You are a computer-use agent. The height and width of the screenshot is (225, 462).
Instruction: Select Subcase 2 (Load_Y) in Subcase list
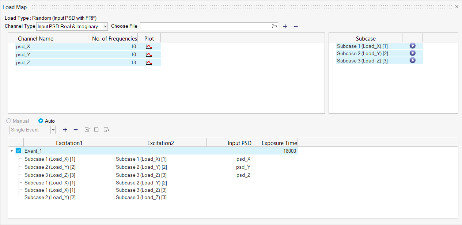[x=362, y=53]
